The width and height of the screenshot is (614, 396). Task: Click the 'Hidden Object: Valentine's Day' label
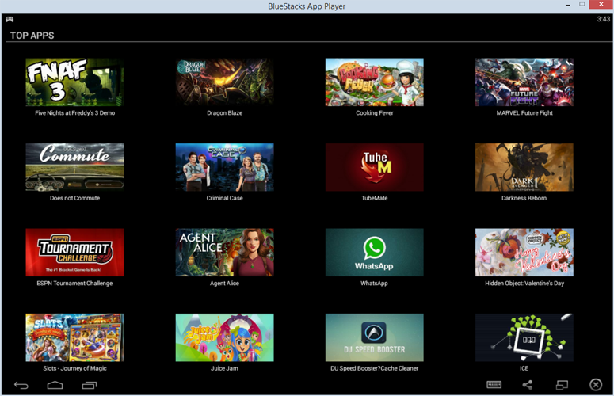[x=524, y=284]
